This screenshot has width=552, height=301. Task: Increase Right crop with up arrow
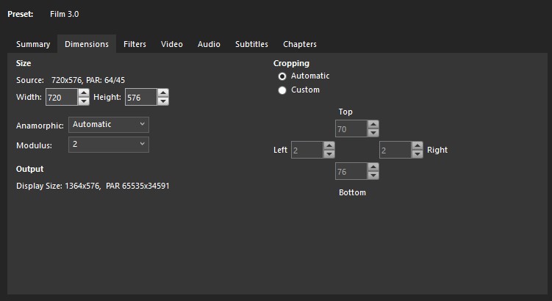pyautogui.click(x=417, y=145)
